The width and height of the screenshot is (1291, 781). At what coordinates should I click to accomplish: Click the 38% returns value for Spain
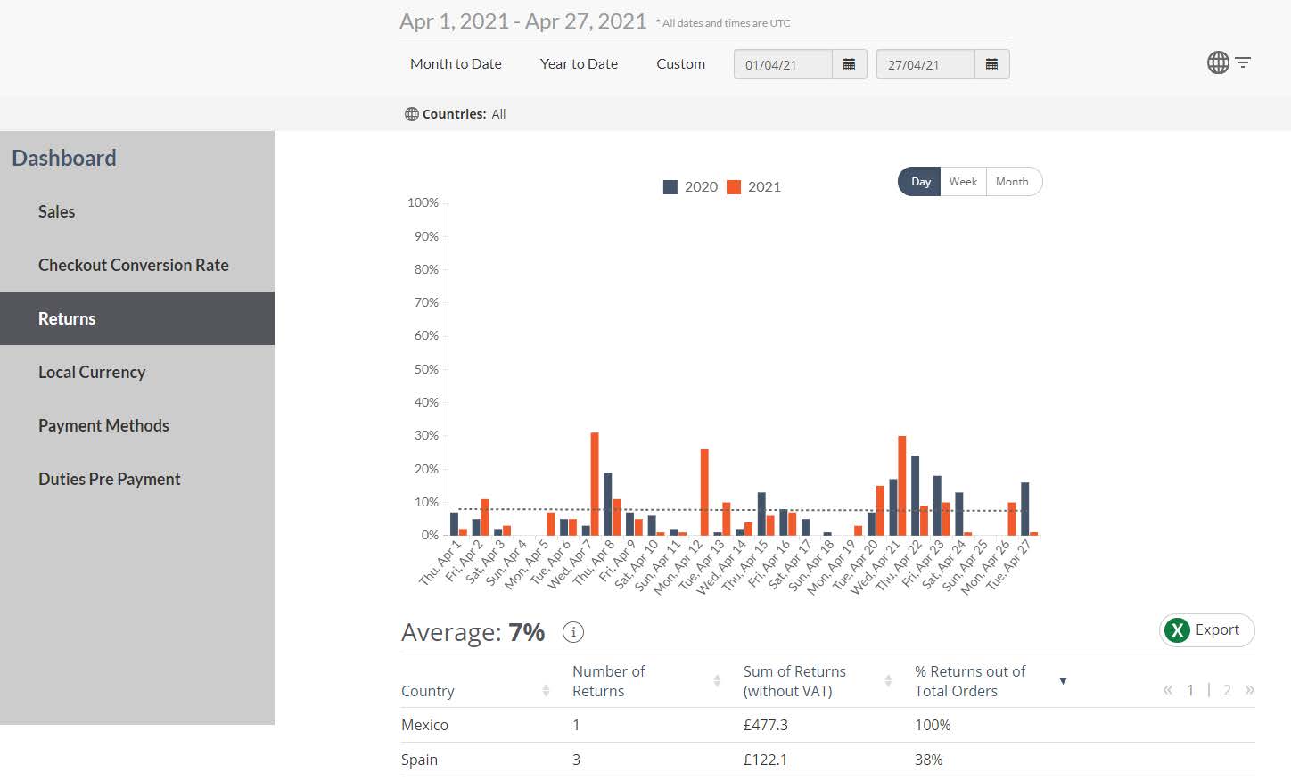[928, 760]
